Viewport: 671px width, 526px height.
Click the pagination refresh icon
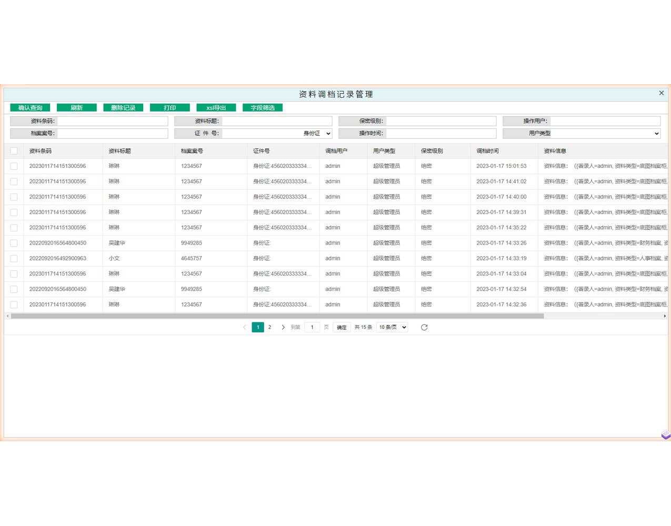coord(424,327)
